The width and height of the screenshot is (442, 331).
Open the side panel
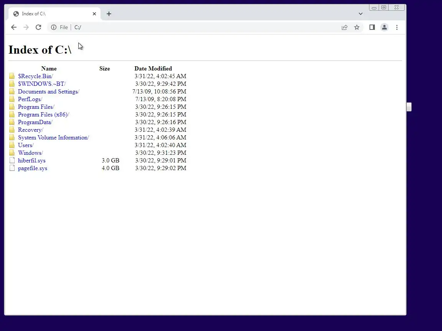pyautogui.click(x=372, y=27)
